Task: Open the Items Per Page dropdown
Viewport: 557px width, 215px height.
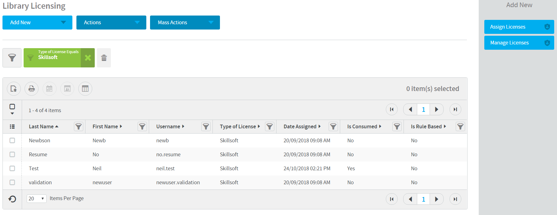Action: [37, 199]
